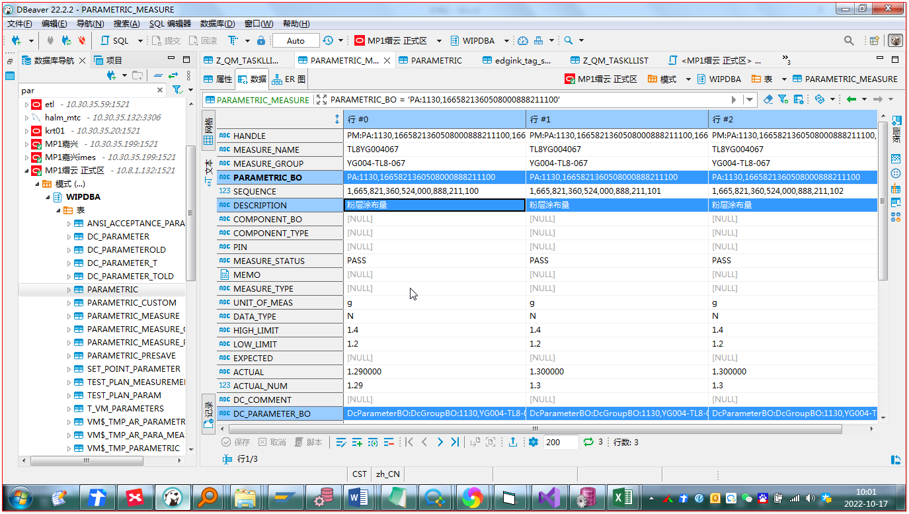Clear the navigator filter text 'par'
Screen dimensions: 909x514
click(160, 90)
